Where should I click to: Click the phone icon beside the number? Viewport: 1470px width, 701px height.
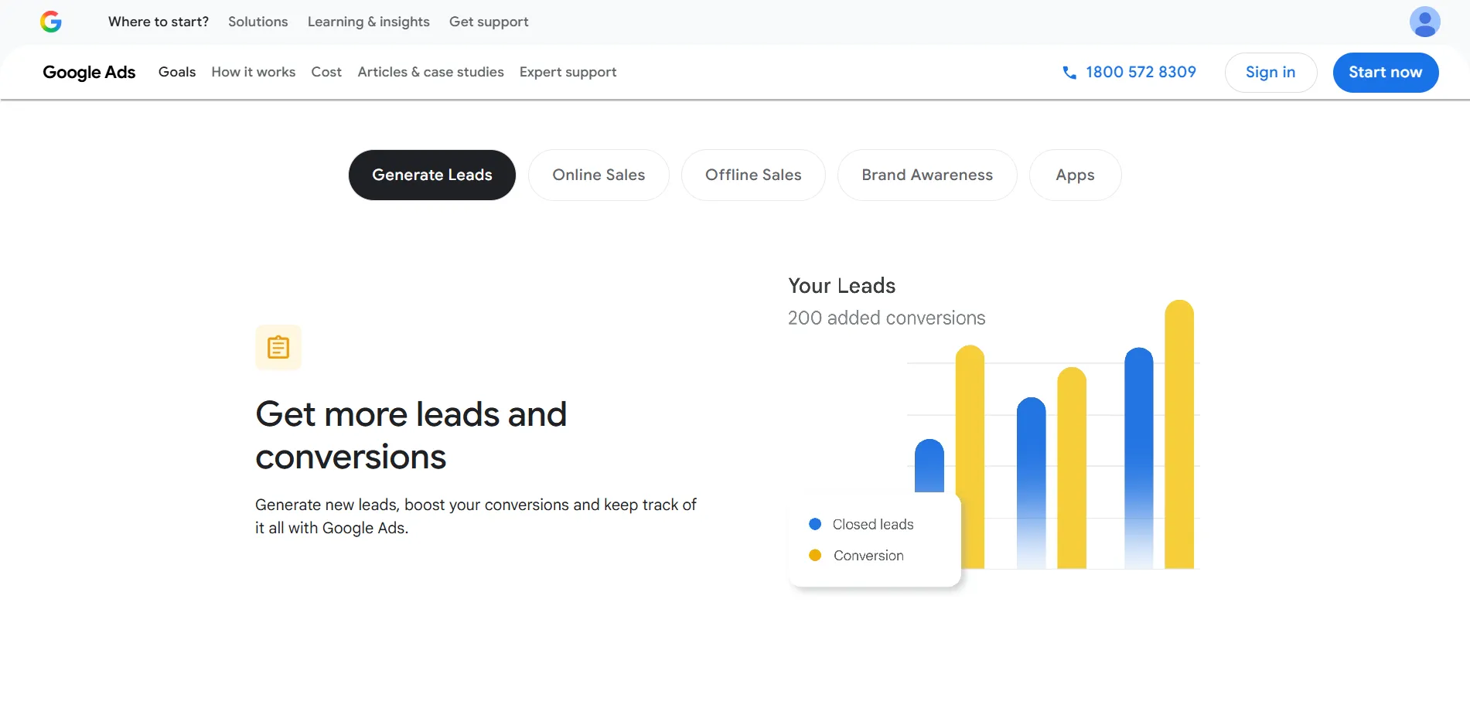point(1069,73)
